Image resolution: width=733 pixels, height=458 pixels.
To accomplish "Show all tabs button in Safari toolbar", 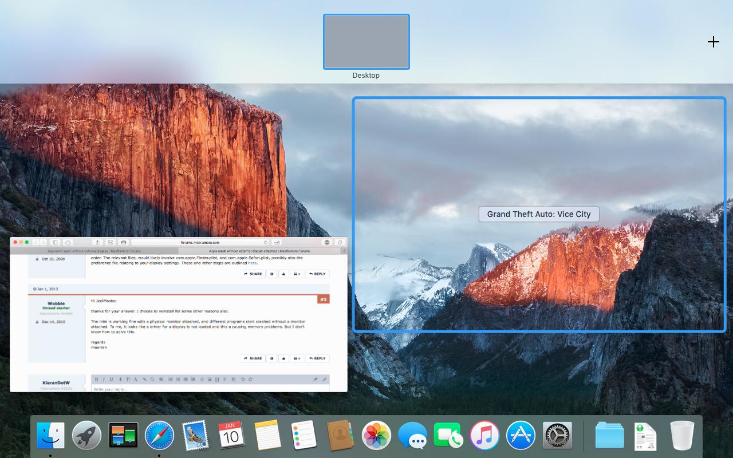I will [340, 242].
